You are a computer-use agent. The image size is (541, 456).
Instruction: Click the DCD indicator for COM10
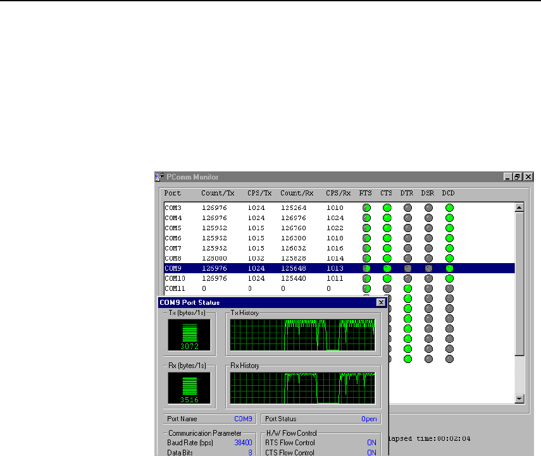(x=449, y=278)
